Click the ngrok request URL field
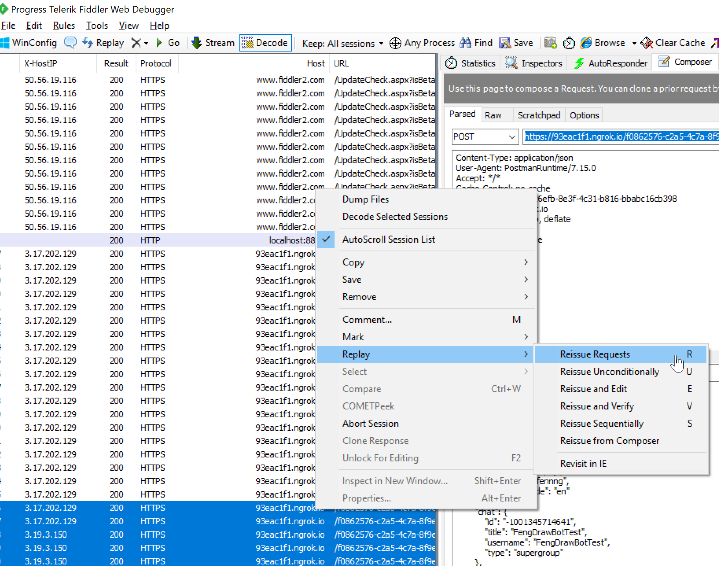 [621, 136]
